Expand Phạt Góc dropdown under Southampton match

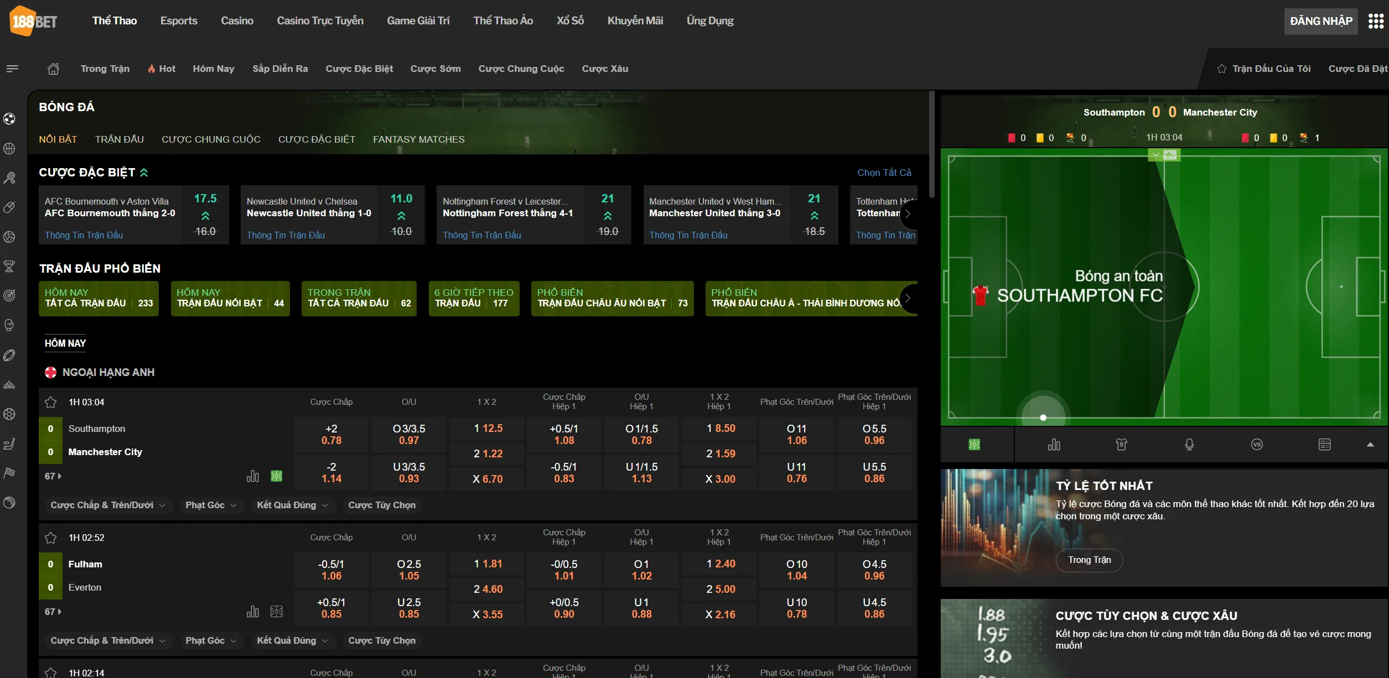(211, 505)
